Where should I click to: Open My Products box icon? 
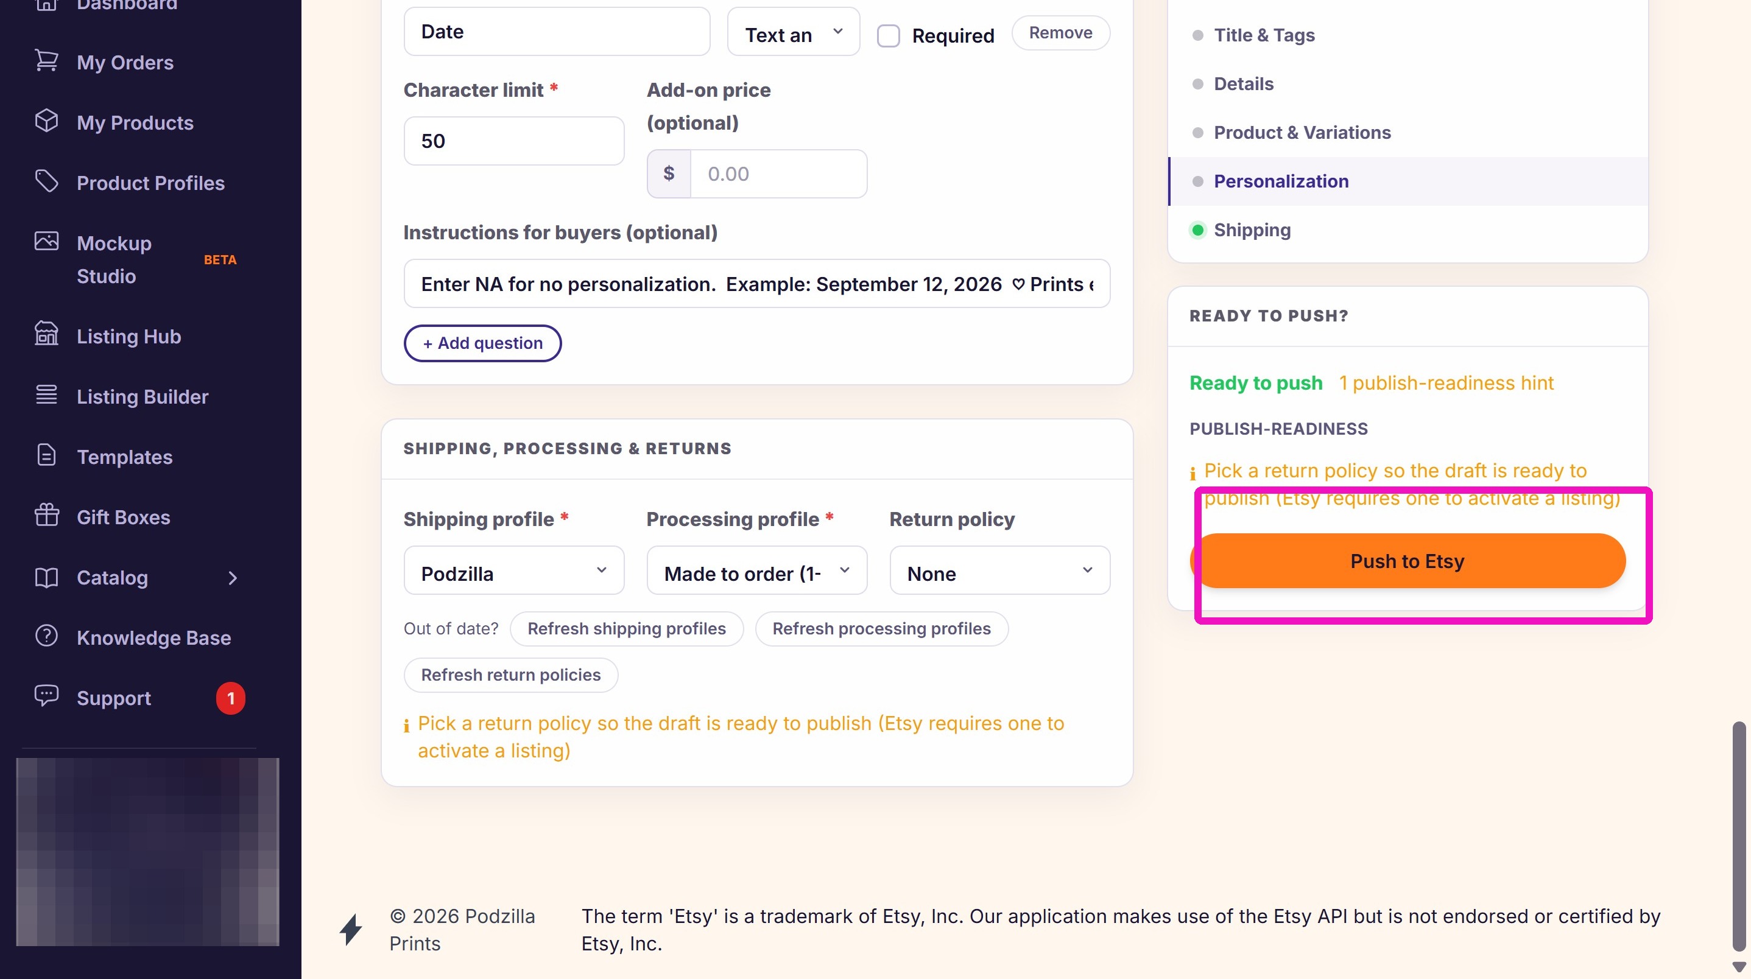click(x=46, y=121)
